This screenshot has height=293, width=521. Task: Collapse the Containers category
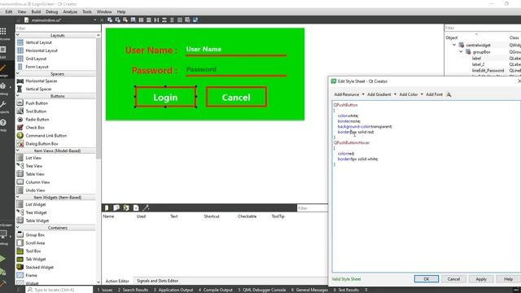(x=18, y=228)
